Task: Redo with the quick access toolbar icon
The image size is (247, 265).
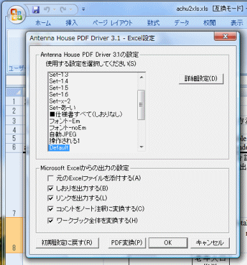Action: pyautogui.click(x=63, y=10)
